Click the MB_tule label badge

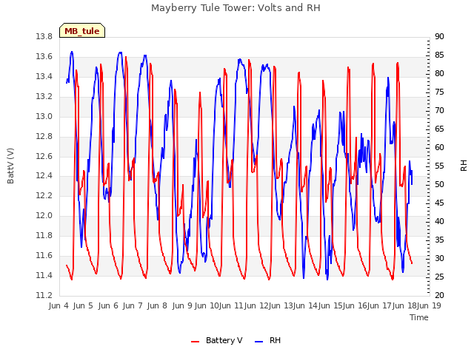click(x=82, y=30)
